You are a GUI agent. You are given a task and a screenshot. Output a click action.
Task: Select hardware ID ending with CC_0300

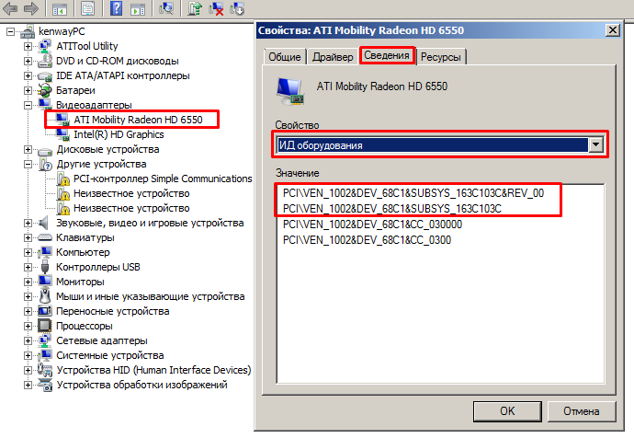coord(367,240)
